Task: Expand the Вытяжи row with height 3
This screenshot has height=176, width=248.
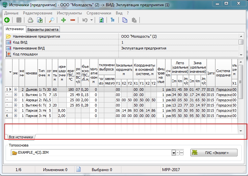Action: pyautogui.click(x=15, y=105)
